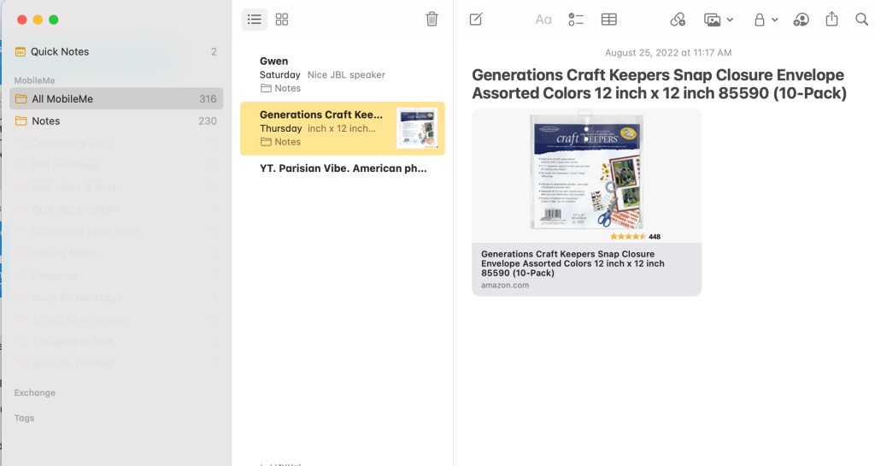Open YT. Parisian Vibe note
This screenshot has width=875, height=466.
(342, 168)
